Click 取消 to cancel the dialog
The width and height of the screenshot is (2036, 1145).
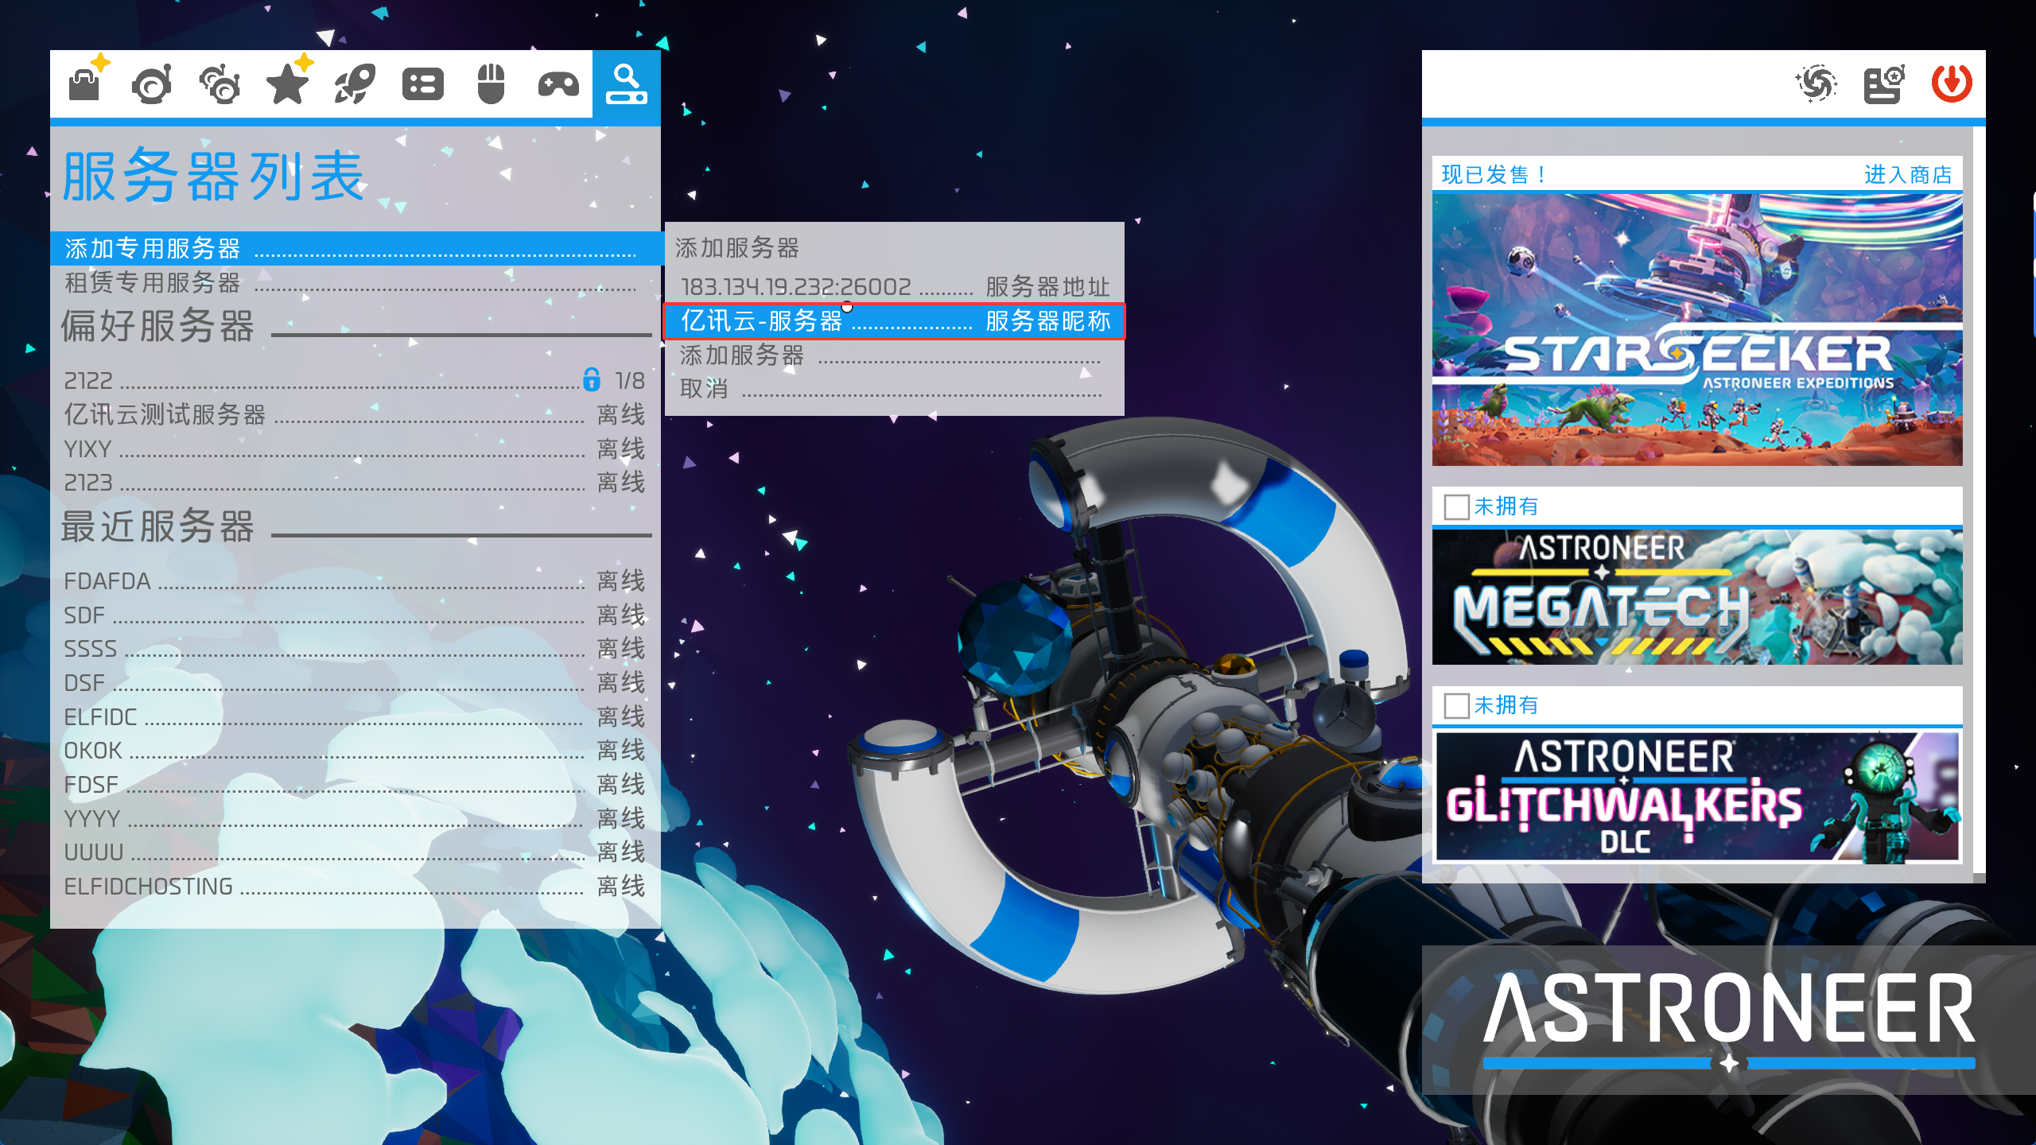pos(894,389)
